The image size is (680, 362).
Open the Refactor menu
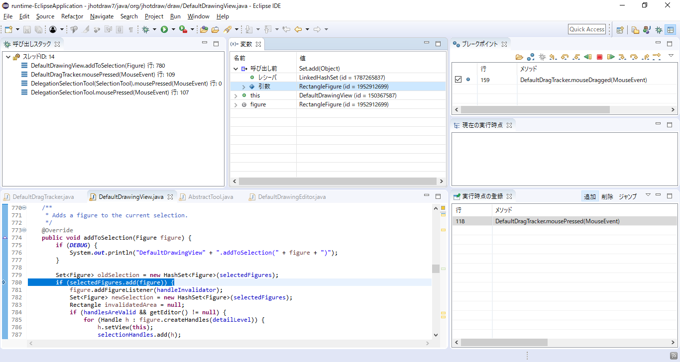(72, 16)
